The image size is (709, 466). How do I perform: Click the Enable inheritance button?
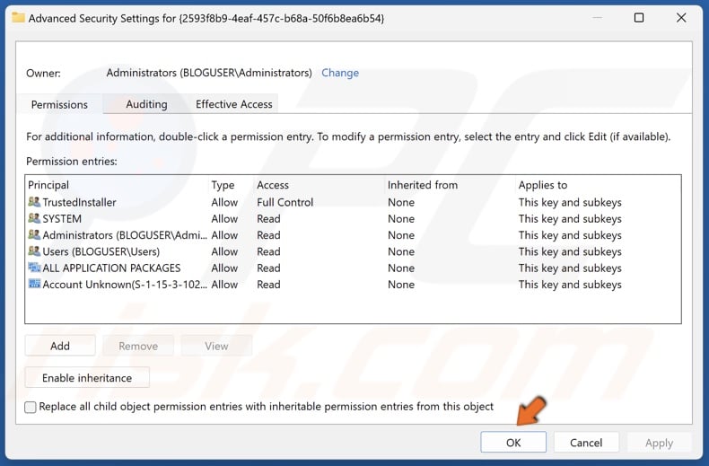(87, 378)
